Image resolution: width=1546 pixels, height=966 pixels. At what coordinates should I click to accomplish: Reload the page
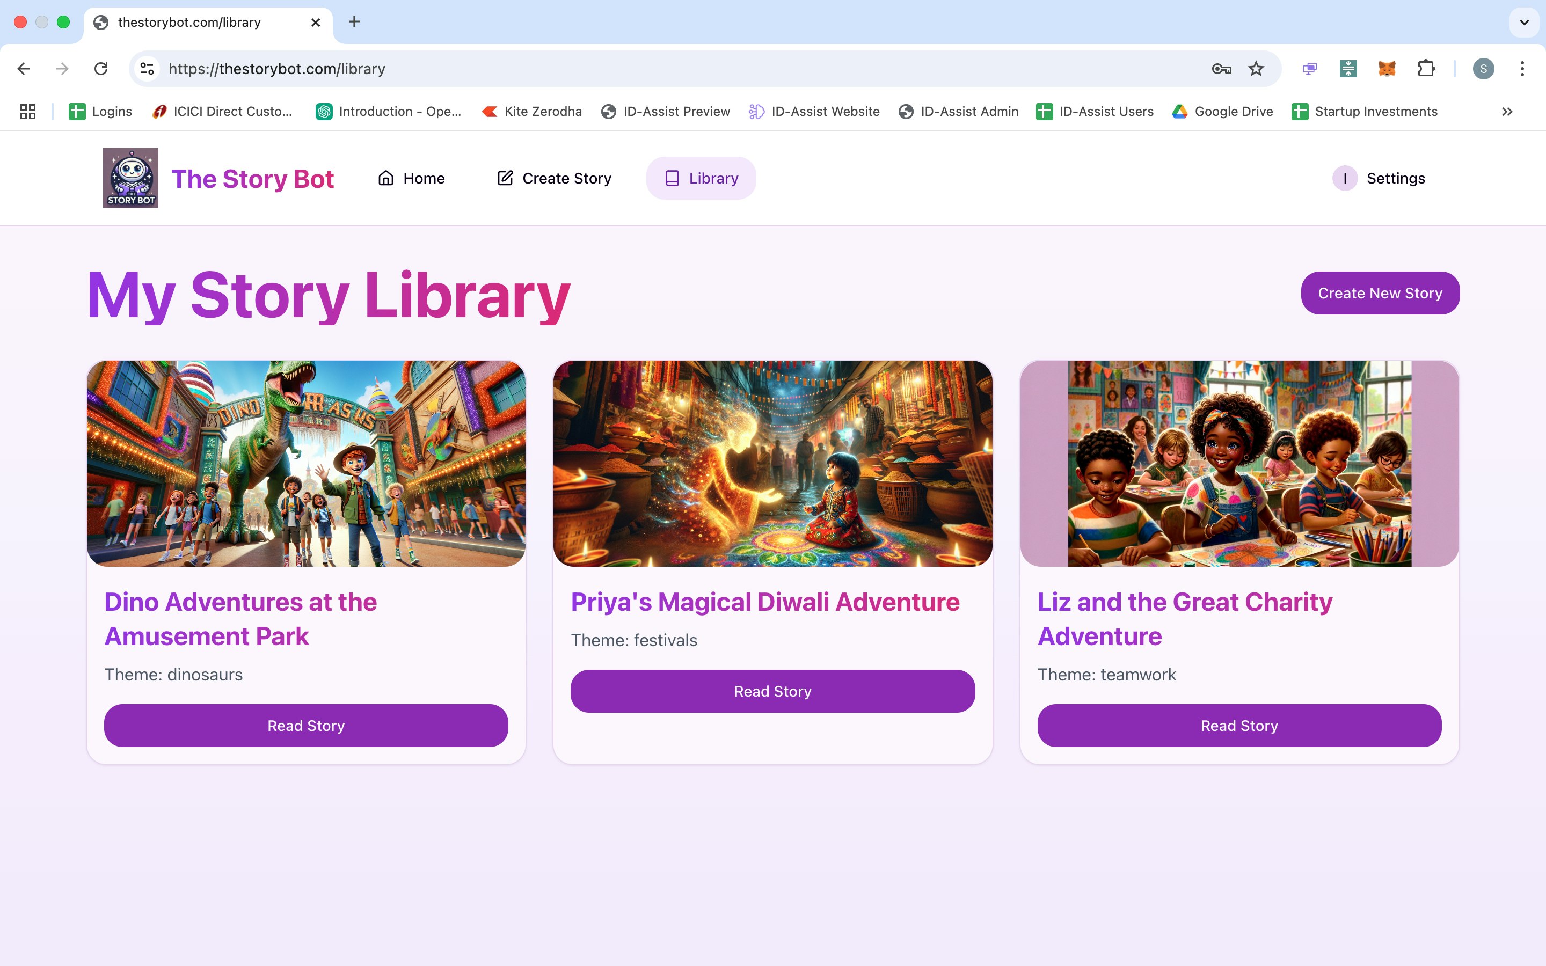(x=101, y=68)
